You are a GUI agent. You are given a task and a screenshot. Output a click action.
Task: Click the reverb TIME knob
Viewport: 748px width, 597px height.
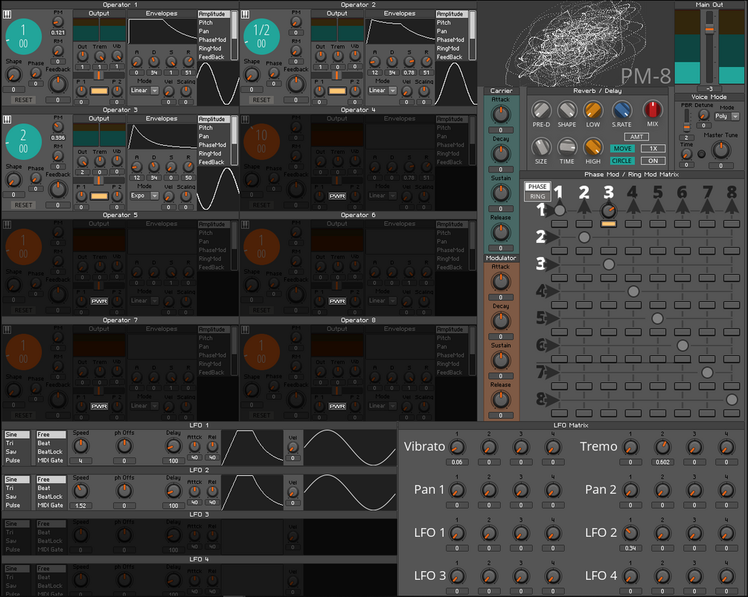[x=566, y=147]
